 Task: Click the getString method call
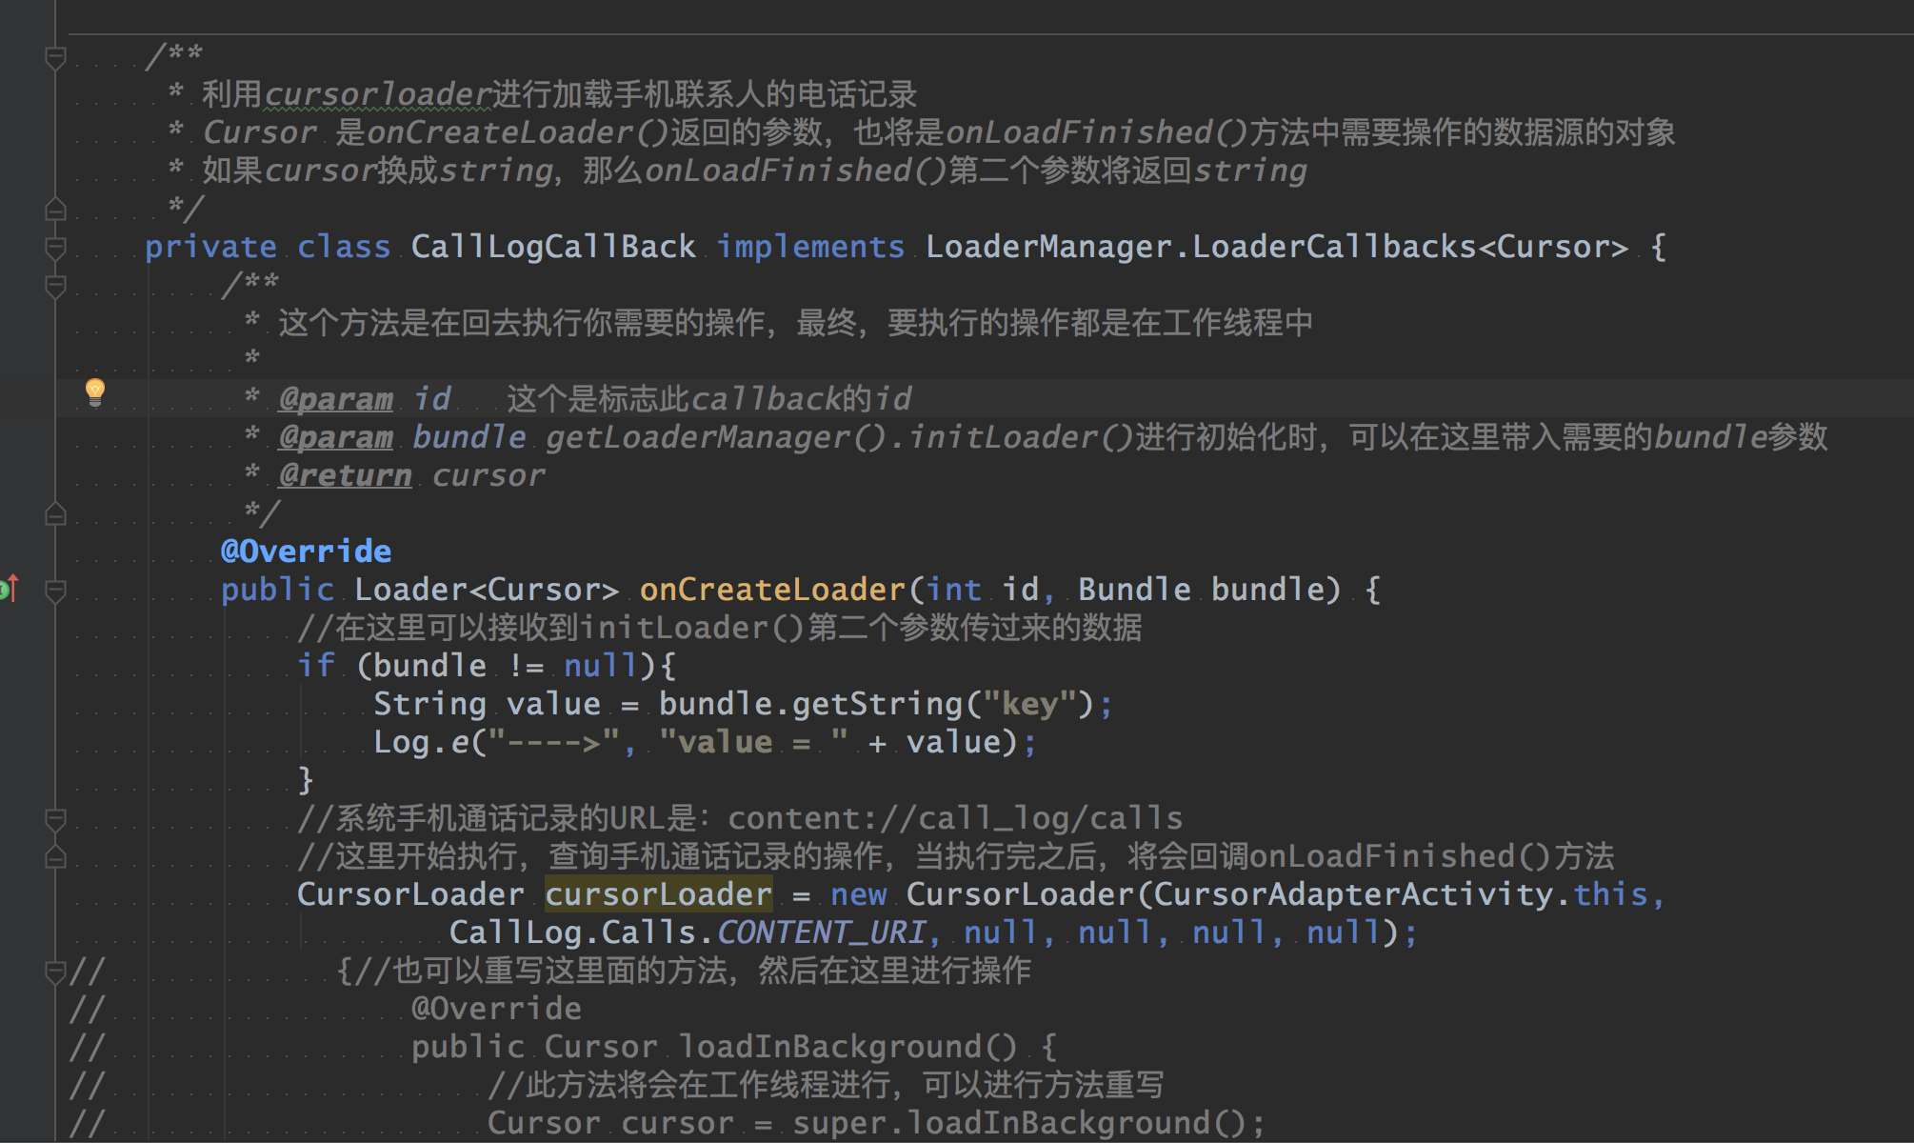(877, 705)
